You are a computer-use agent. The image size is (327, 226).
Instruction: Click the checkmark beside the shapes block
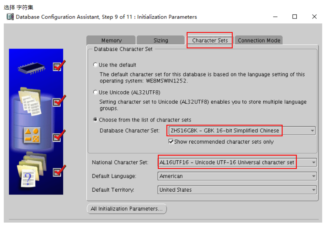pyautogui.click(x=59, y=136)
